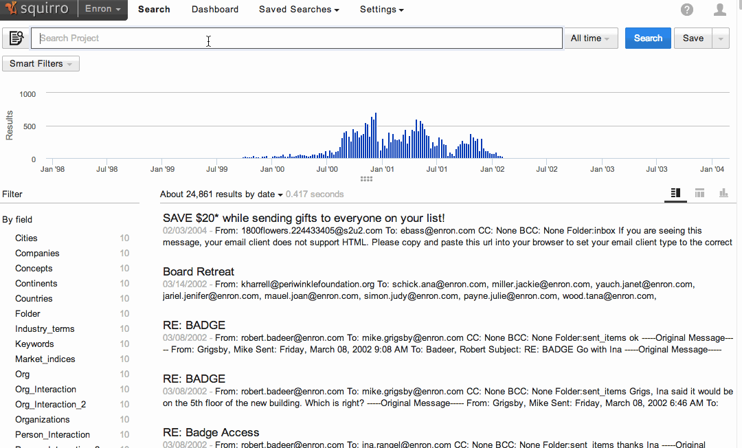Filter by the Keywords field
The image size is (742, 448).
click(x=34, y=344)
